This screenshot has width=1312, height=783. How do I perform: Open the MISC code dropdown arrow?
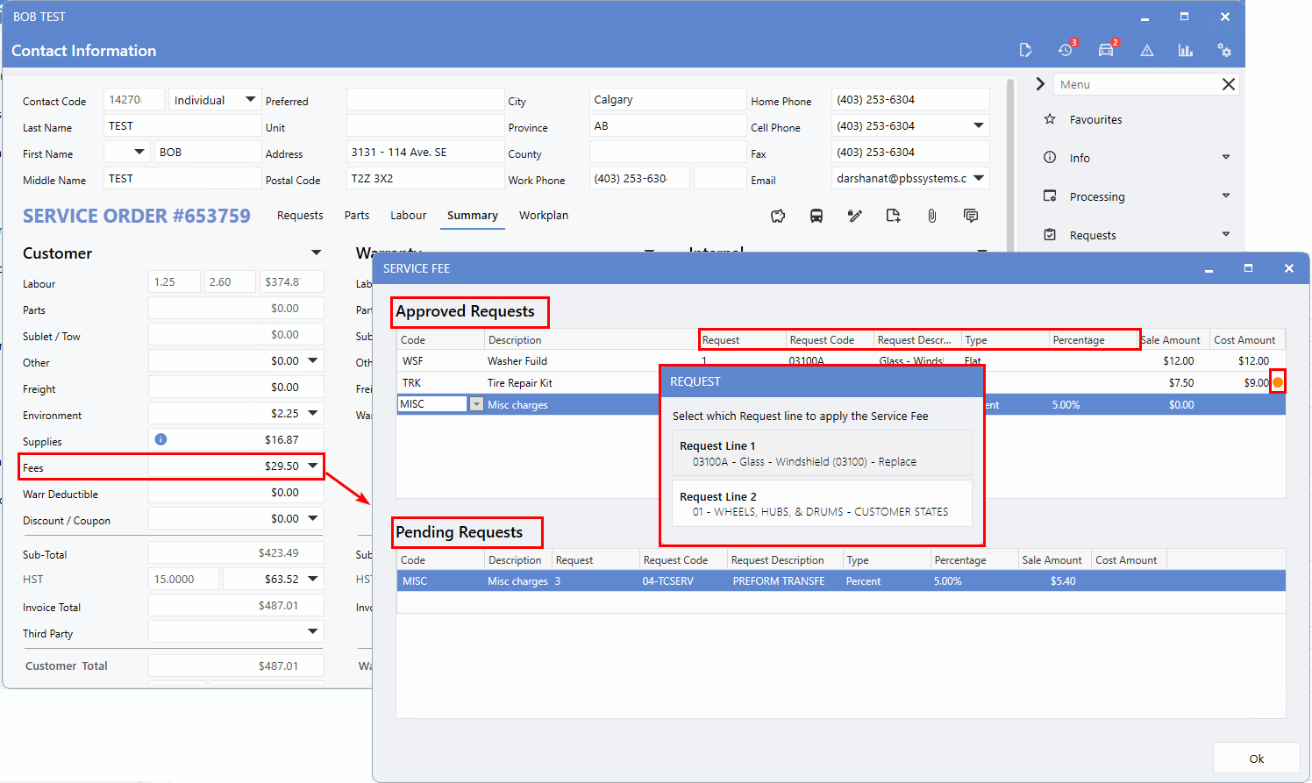[x=476, y=404]
